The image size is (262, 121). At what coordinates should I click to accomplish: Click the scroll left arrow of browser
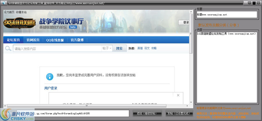(5, 106)
